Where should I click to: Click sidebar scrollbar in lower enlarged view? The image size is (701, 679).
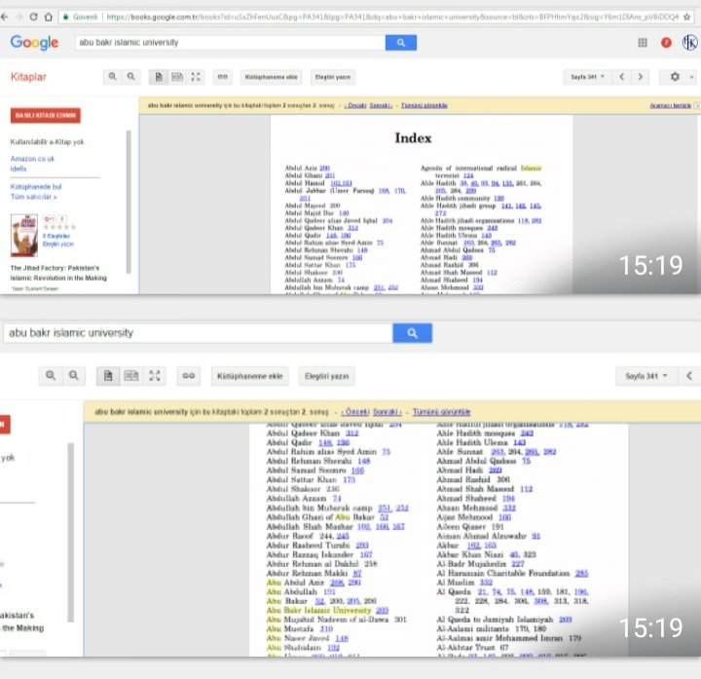70,532
